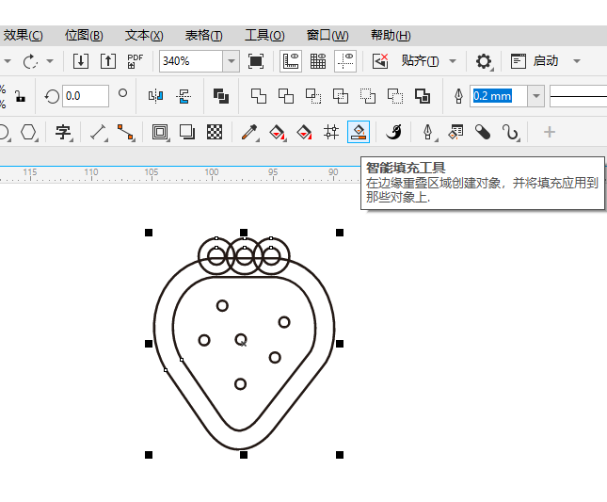Expand the zoom level dropdown arrow

pyautogui.click(x=232, y=61)
